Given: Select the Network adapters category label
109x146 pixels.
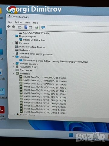Looking at the screenshot, I should (28, 64).
